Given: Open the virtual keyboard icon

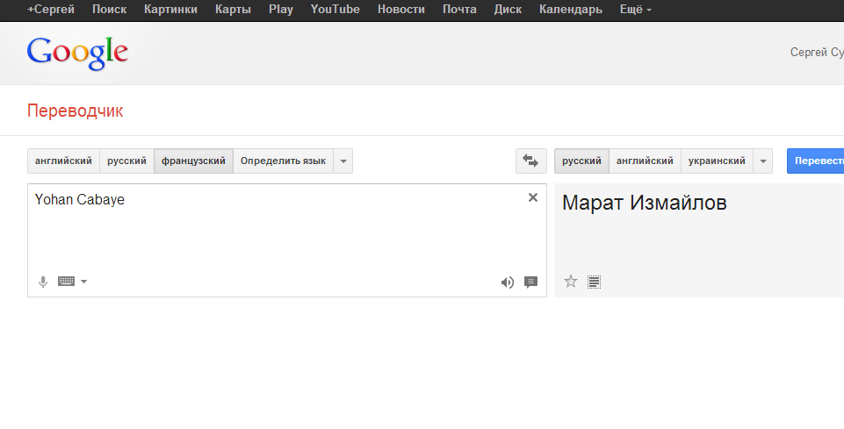Looking at the screenshot, I should [66, 281].
